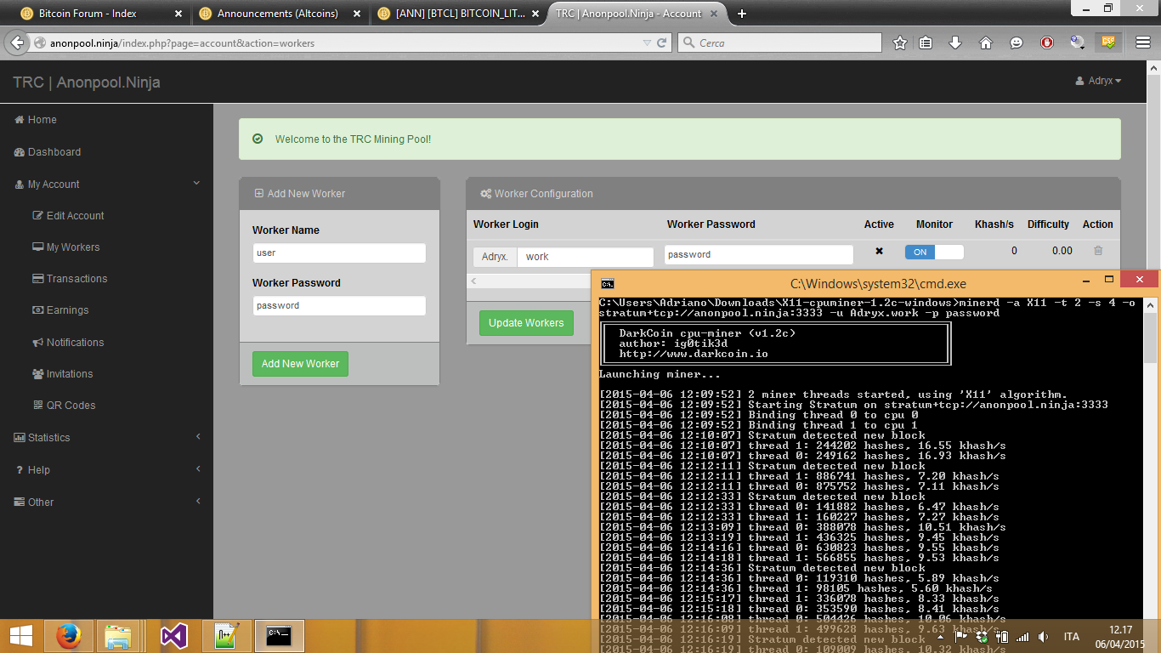Click the cmd.exe taskbar button
Viewport: 1161px width, 653px height.
(x=280, y=635)
